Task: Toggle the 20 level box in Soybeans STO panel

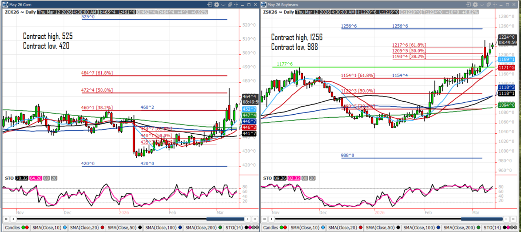Action: point(312,178)
